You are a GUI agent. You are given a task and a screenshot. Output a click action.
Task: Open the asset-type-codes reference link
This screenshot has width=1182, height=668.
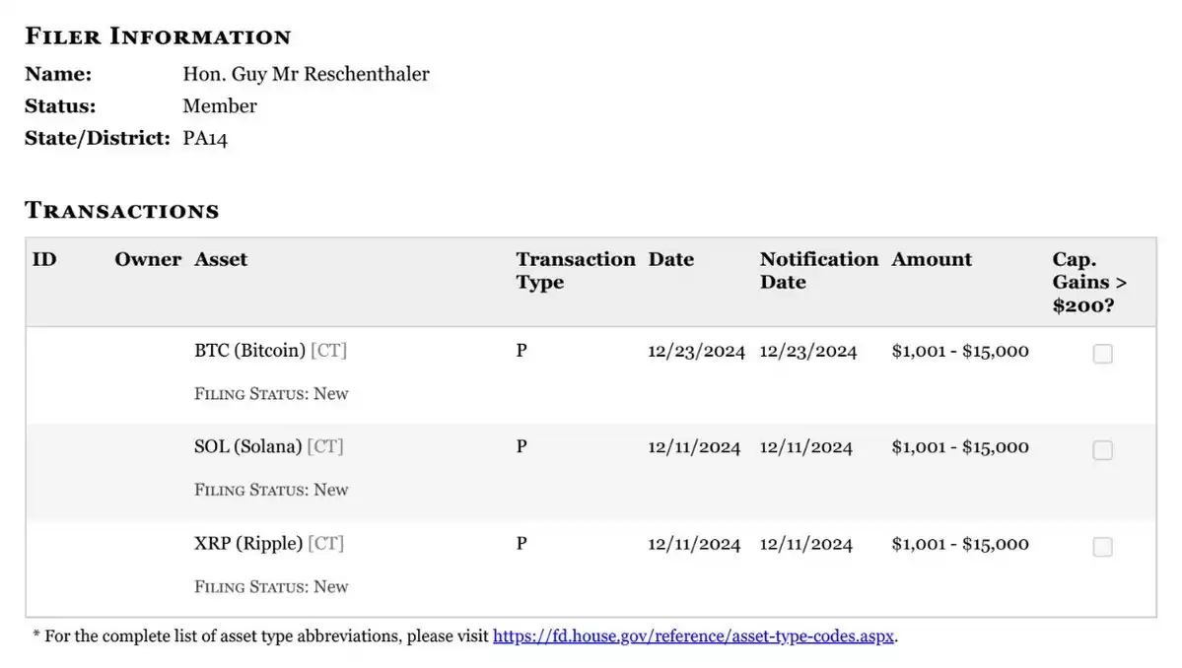(x=693, y=635)
